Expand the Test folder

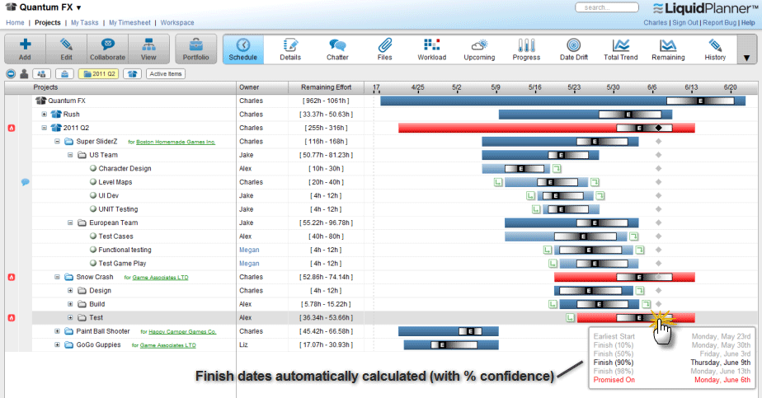70,317
